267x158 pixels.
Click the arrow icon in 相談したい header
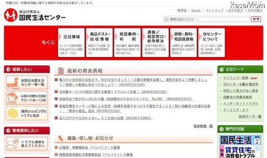click(8, 69)
